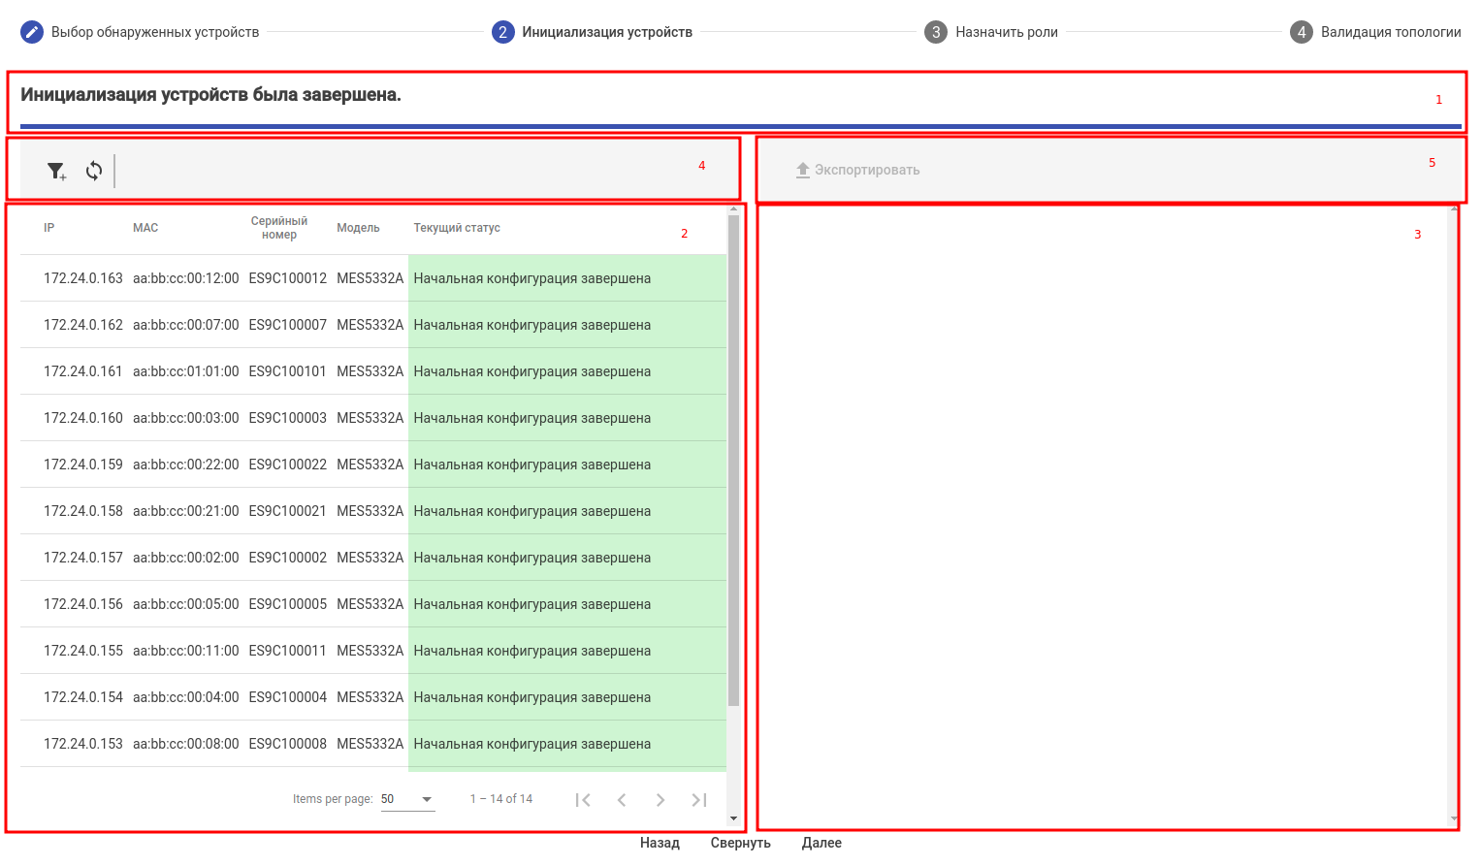The width and height of the screenshot is (1482, 866).
Task: Go to previous page of table
Action: click(x=622, y=800)
